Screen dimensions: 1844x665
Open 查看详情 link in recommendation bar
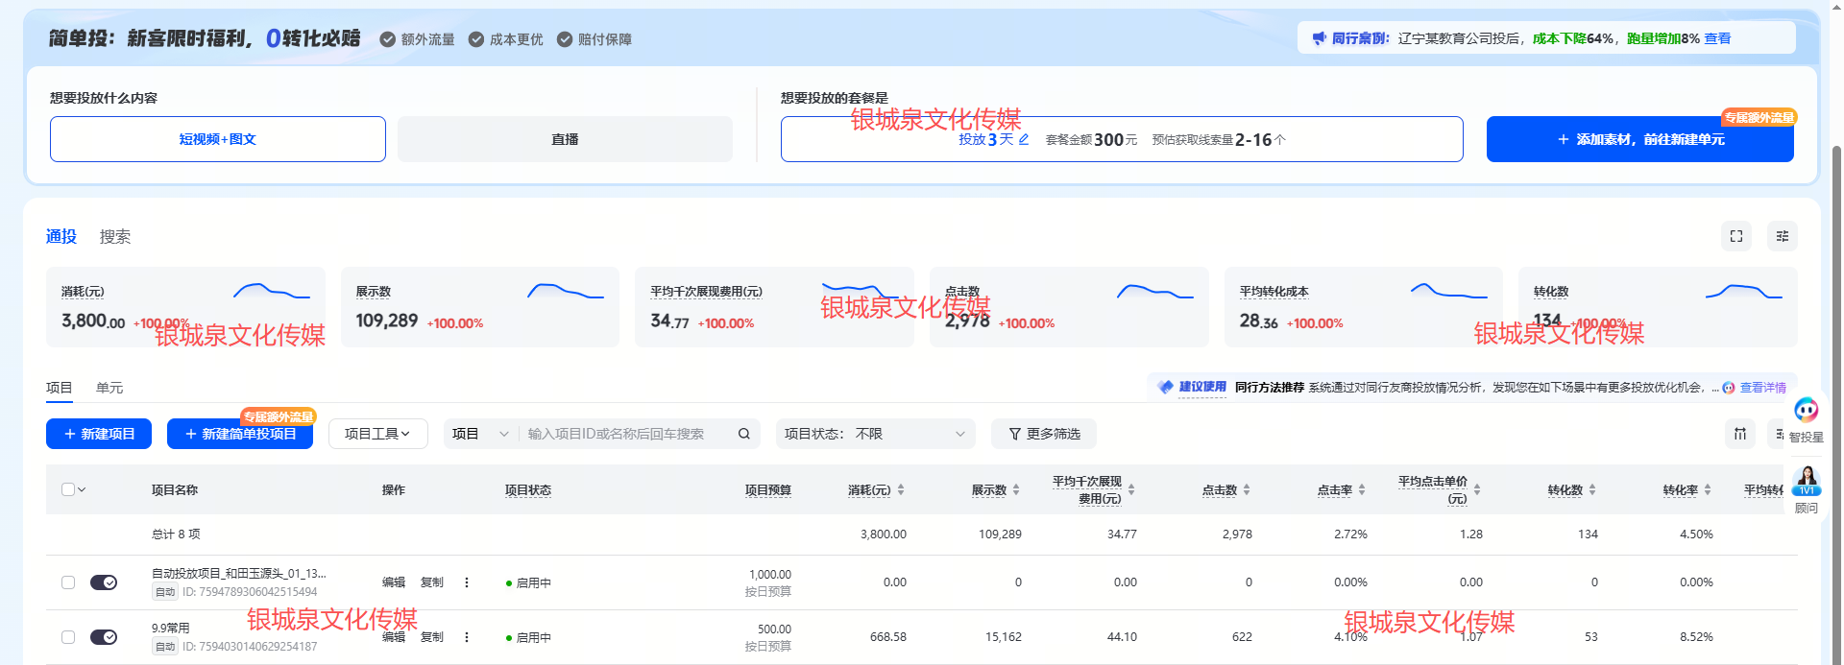point(1763,388)
